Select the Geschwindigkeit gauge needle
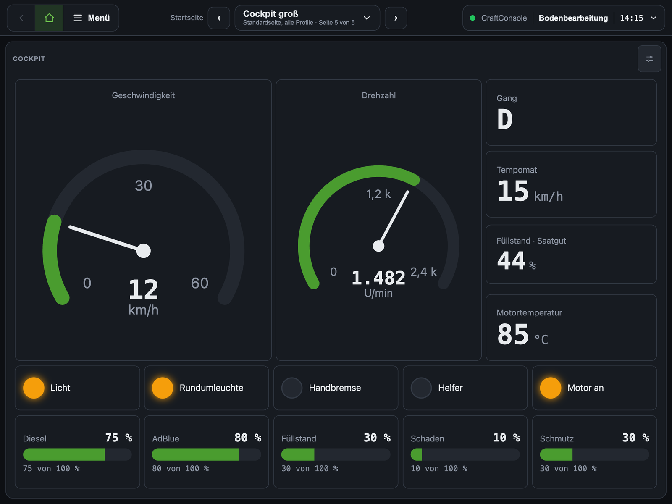672x504 pixels. coord(107,239)
